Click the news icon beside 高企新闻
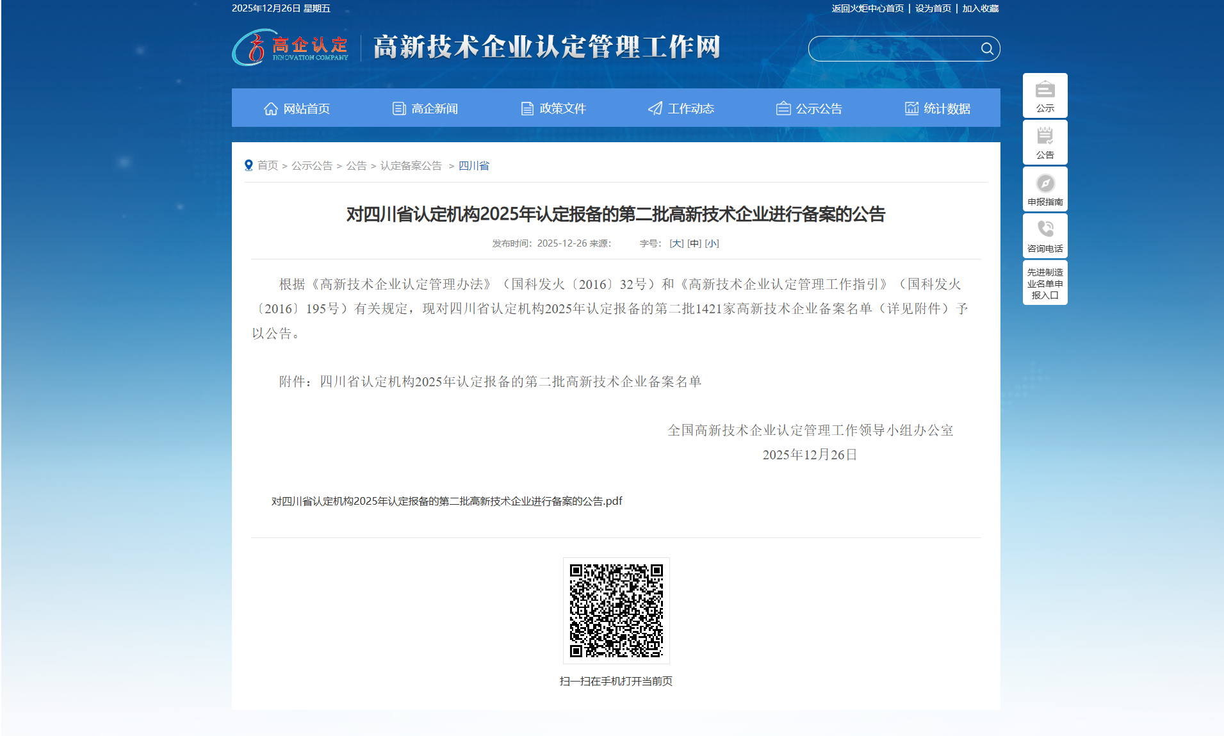 click(x=398, y=108)
